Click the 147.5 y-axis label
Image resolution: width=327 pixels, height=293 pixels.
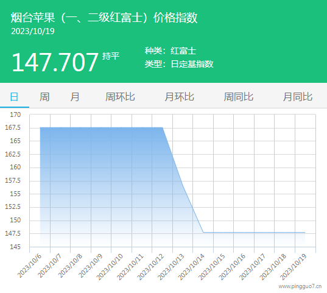click(13, 233)
